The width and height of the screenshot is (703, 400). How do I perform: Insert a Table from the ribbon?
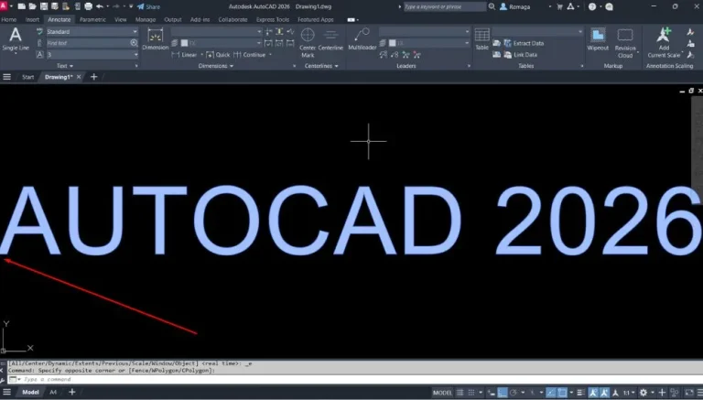(x=482, y=38)
